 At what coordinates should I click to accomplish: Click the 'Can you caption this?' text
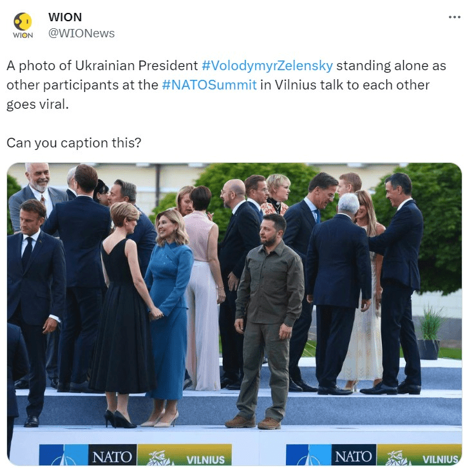(74, 143)
